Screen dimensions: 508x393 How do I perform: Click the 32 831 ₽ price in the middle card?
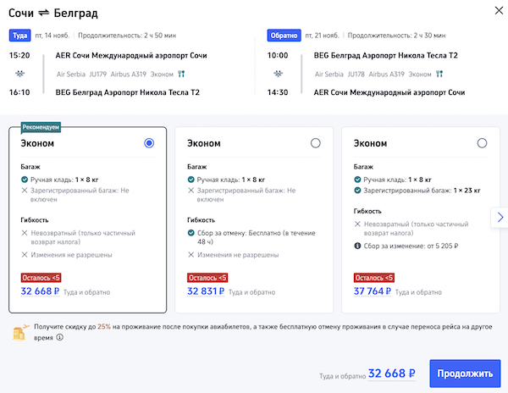pyautogui.click(x=207, y=291)
